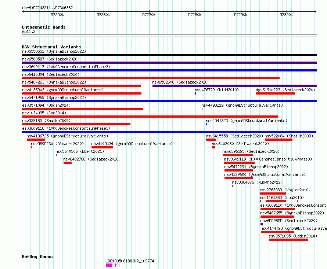
Task: Select the nsv1161383 bar with whiskers
Action: (279, 201)
